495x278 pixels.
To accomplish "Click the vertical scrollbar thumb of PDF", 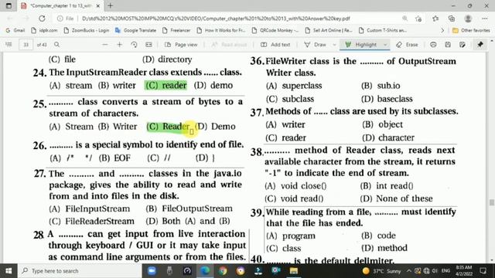I will 492,202.
